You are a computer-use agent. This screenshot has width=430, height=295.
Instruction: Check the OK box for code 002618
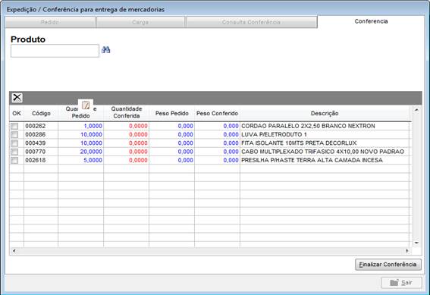(14, 160)
